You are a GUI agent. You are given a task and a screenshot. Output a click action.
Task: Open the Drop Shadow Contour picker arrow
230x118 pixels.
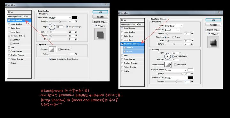click(55, 50)
